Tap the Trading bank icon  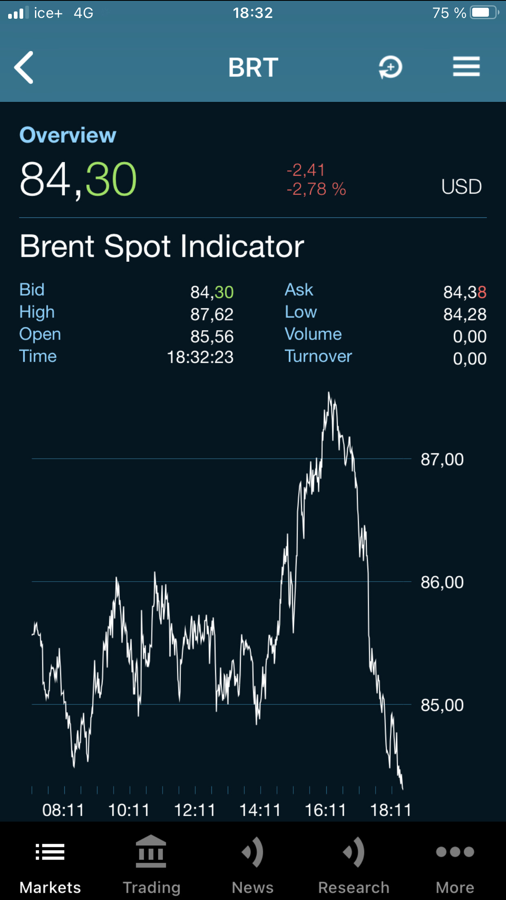click(x=151, y=851)
